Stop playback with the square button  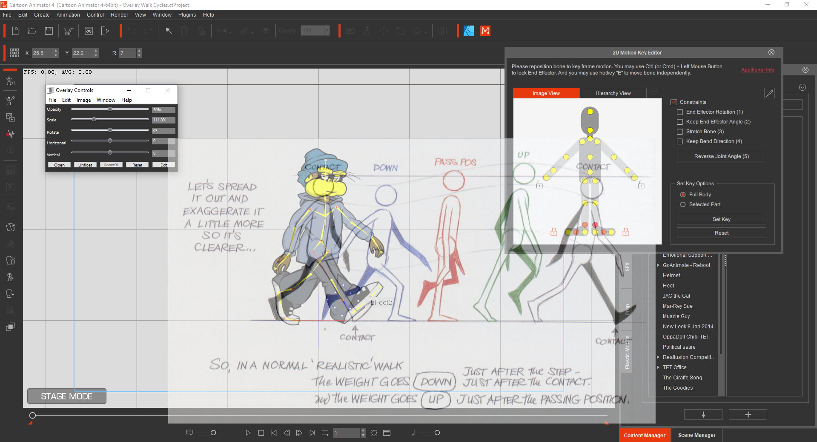coord(261,433)
